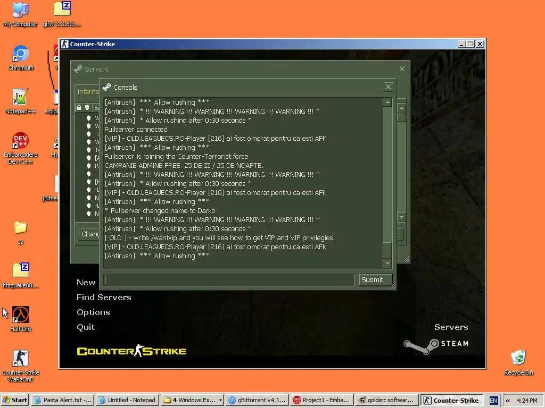Close the Console window

[388, 87]
